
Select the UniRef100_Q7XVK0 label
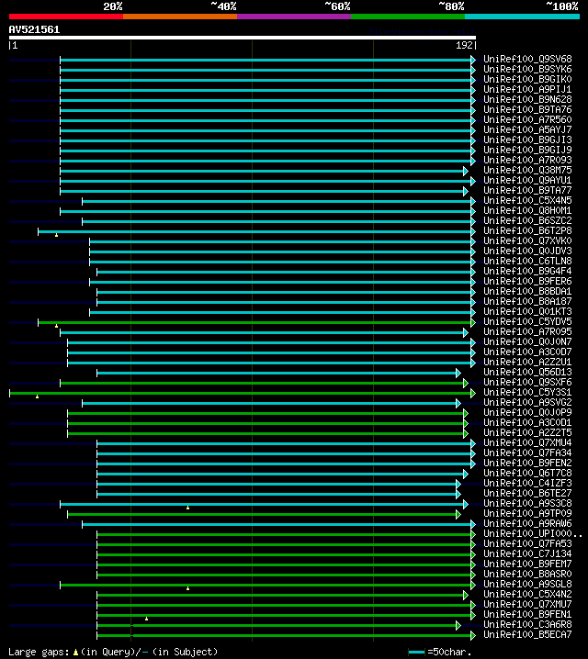coord(527,240)
